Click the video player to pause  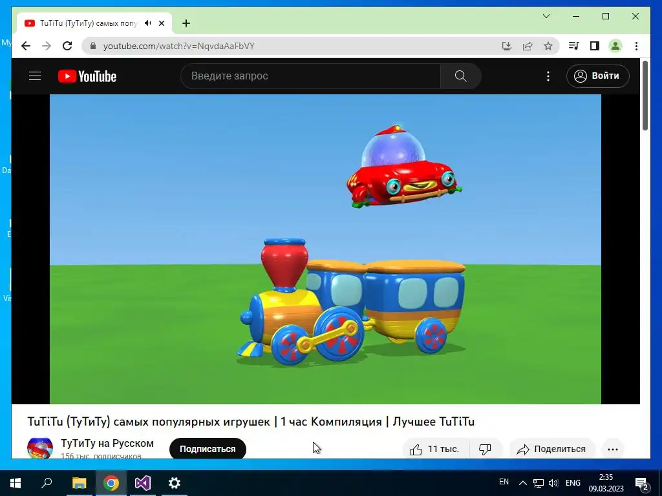[x=325, y=249]
